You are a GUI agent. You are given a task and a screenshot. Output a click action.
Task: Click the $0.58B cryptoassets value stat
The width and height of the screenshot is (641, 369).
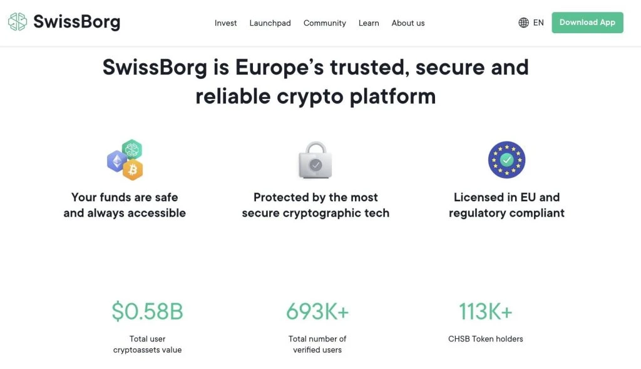(x=147, y=311)
